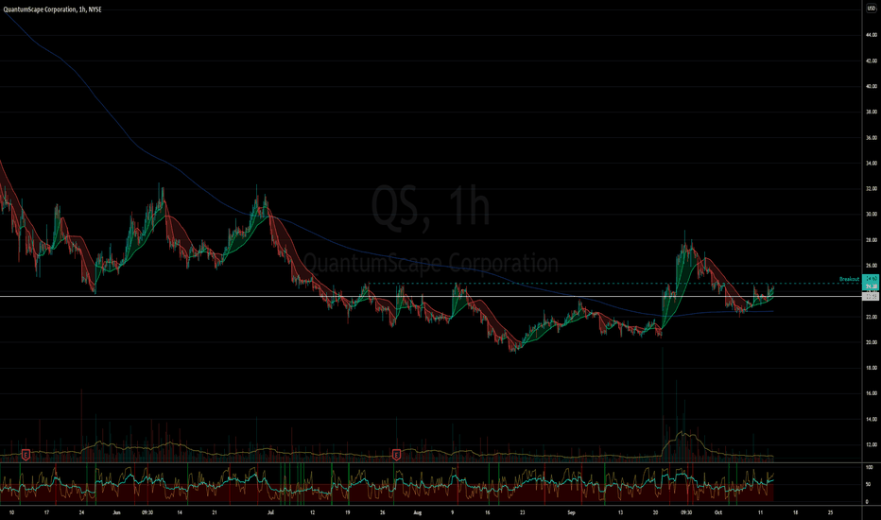The width and height of the screenshot is (881, 520).
Task: Click the QuantumScape Corporation, 1h, NYSE chart title
Action: (52, 9)
